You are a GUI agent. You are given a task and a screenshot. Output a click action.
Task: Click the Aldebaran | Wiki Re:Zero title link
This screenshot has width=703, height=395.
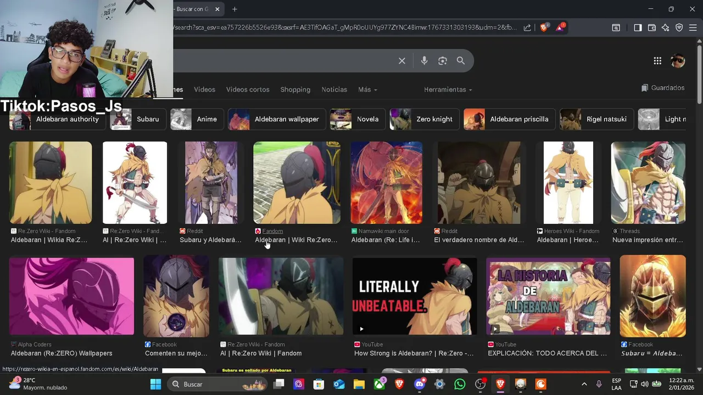296,240
